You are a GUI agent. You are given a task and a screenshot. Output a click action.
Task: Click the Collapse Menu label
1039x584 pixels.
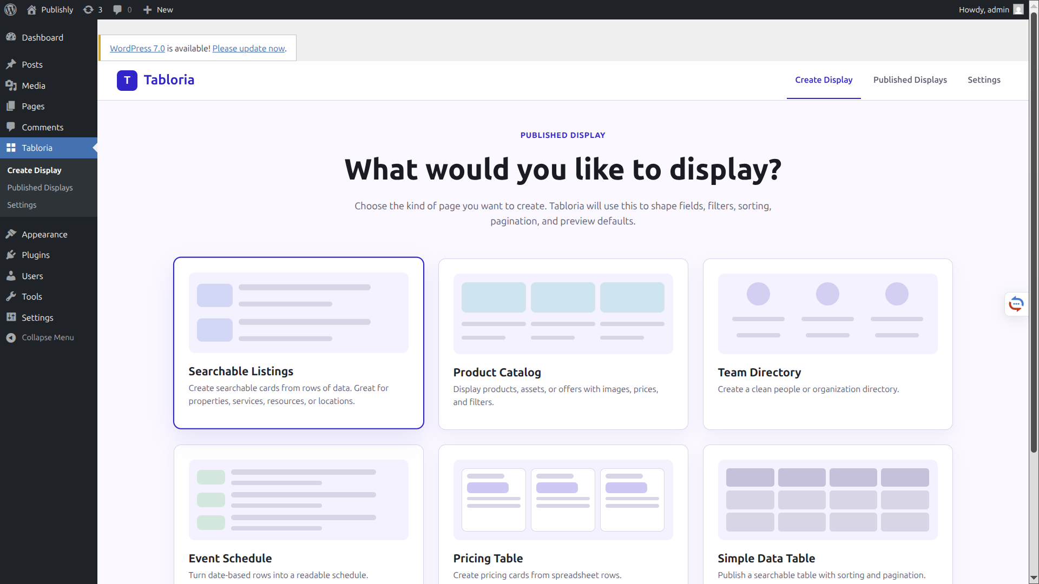48,337
